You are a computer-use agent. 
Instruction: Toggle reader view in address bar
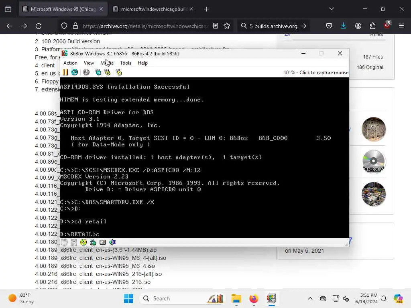pos(216,26)
